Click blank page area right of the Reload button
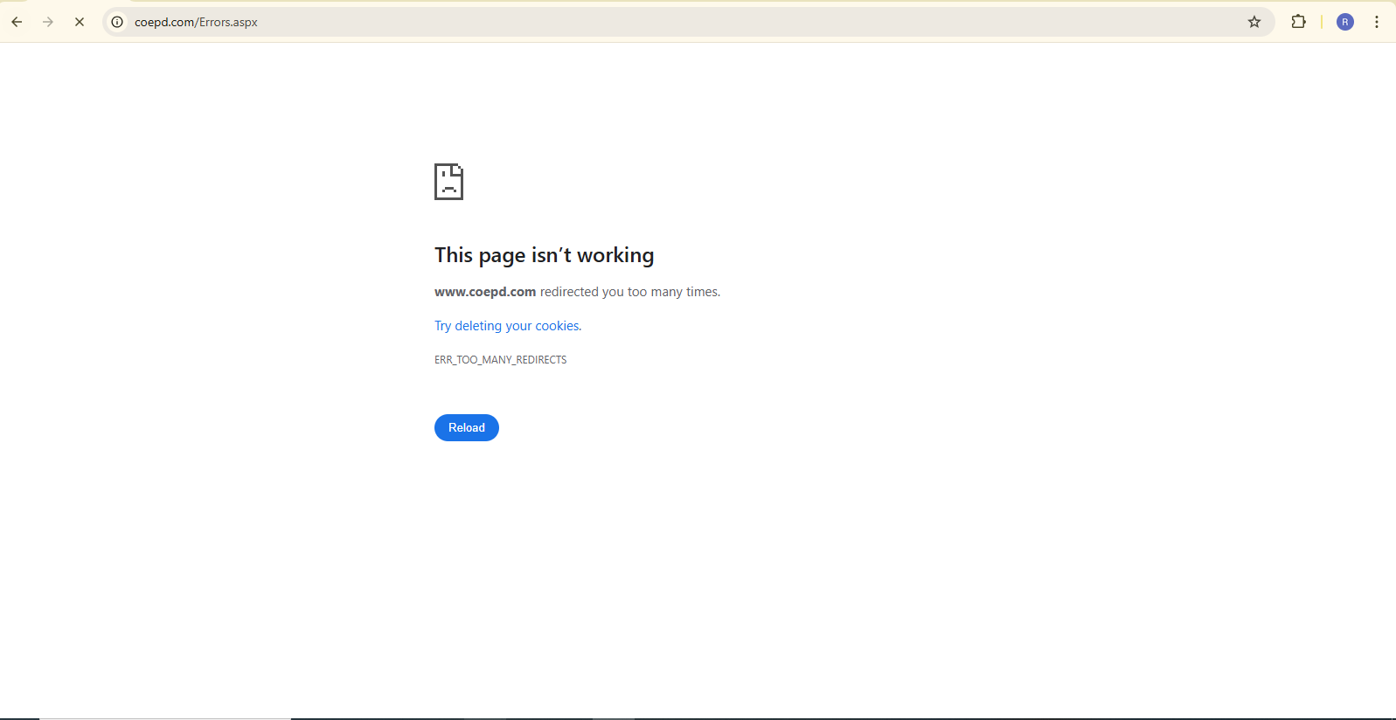 point(699,428)
